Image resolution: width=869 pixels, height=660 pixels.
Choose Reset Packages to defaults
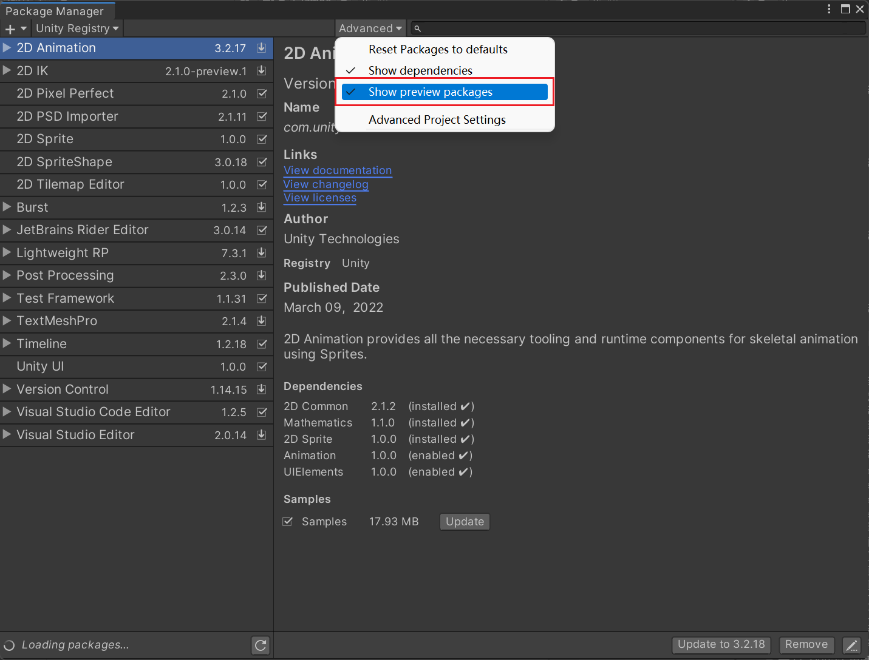(445, 50)
